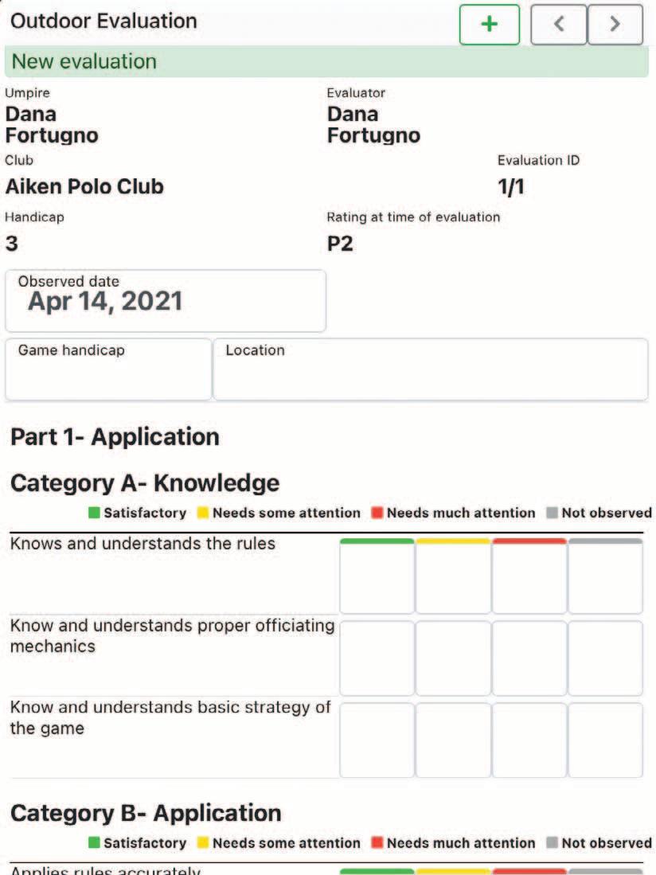Viewport: 656px width, 875px height.
Task: Go to next evaluation with right chevron
Action: pos(615,24)
